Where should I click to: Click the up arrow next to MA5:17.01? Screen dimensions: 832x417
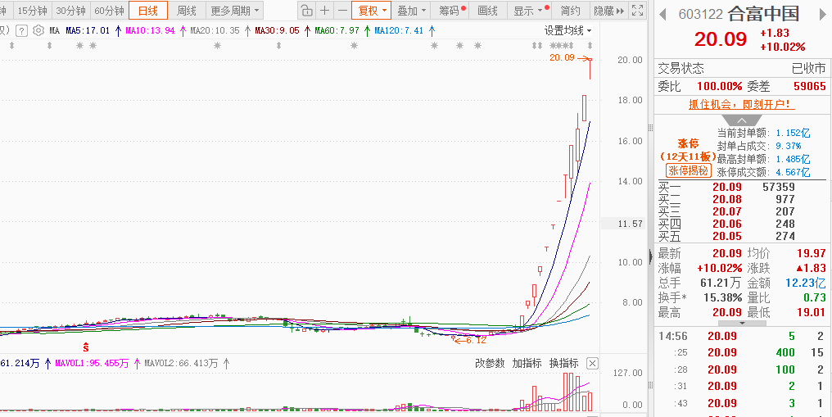point(118,31)
